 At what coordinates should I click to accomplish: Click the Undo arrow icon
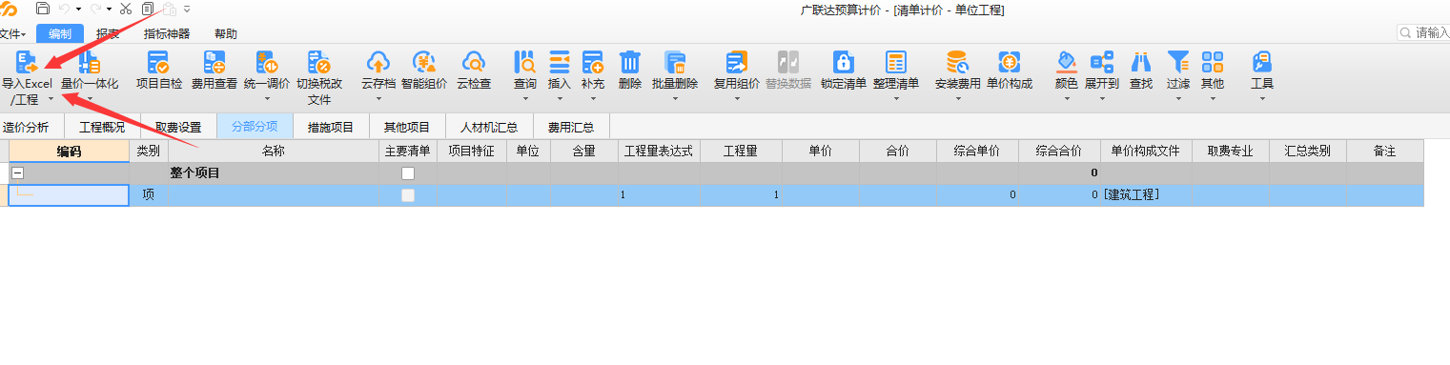tap(66, 9)
